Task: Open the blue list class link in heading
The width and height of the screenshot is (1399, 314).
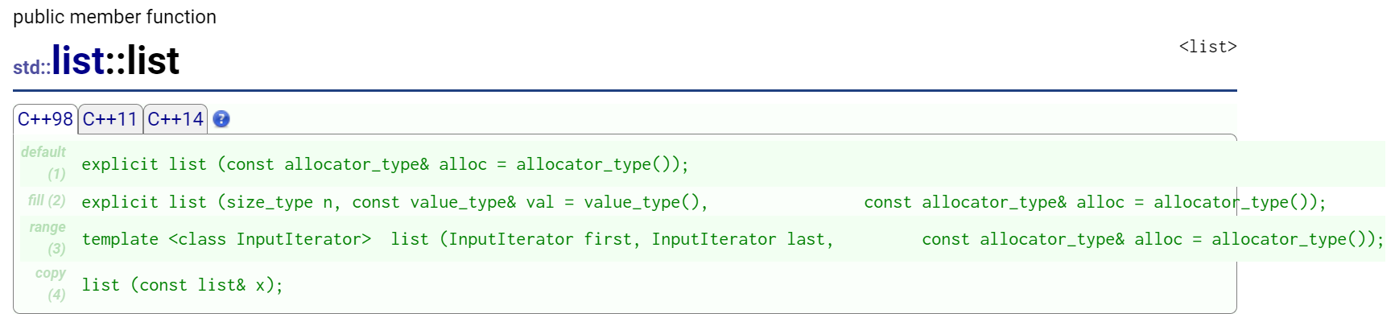Action: 78,60
